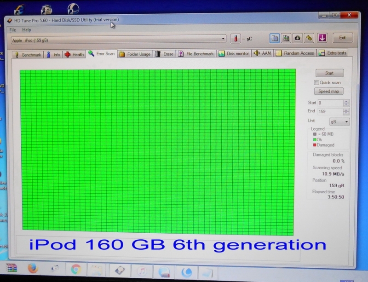Viewport: 368px width, 282px height.
Task: Click the green Ok legend swatch
Action: click(x=315, y=140)
